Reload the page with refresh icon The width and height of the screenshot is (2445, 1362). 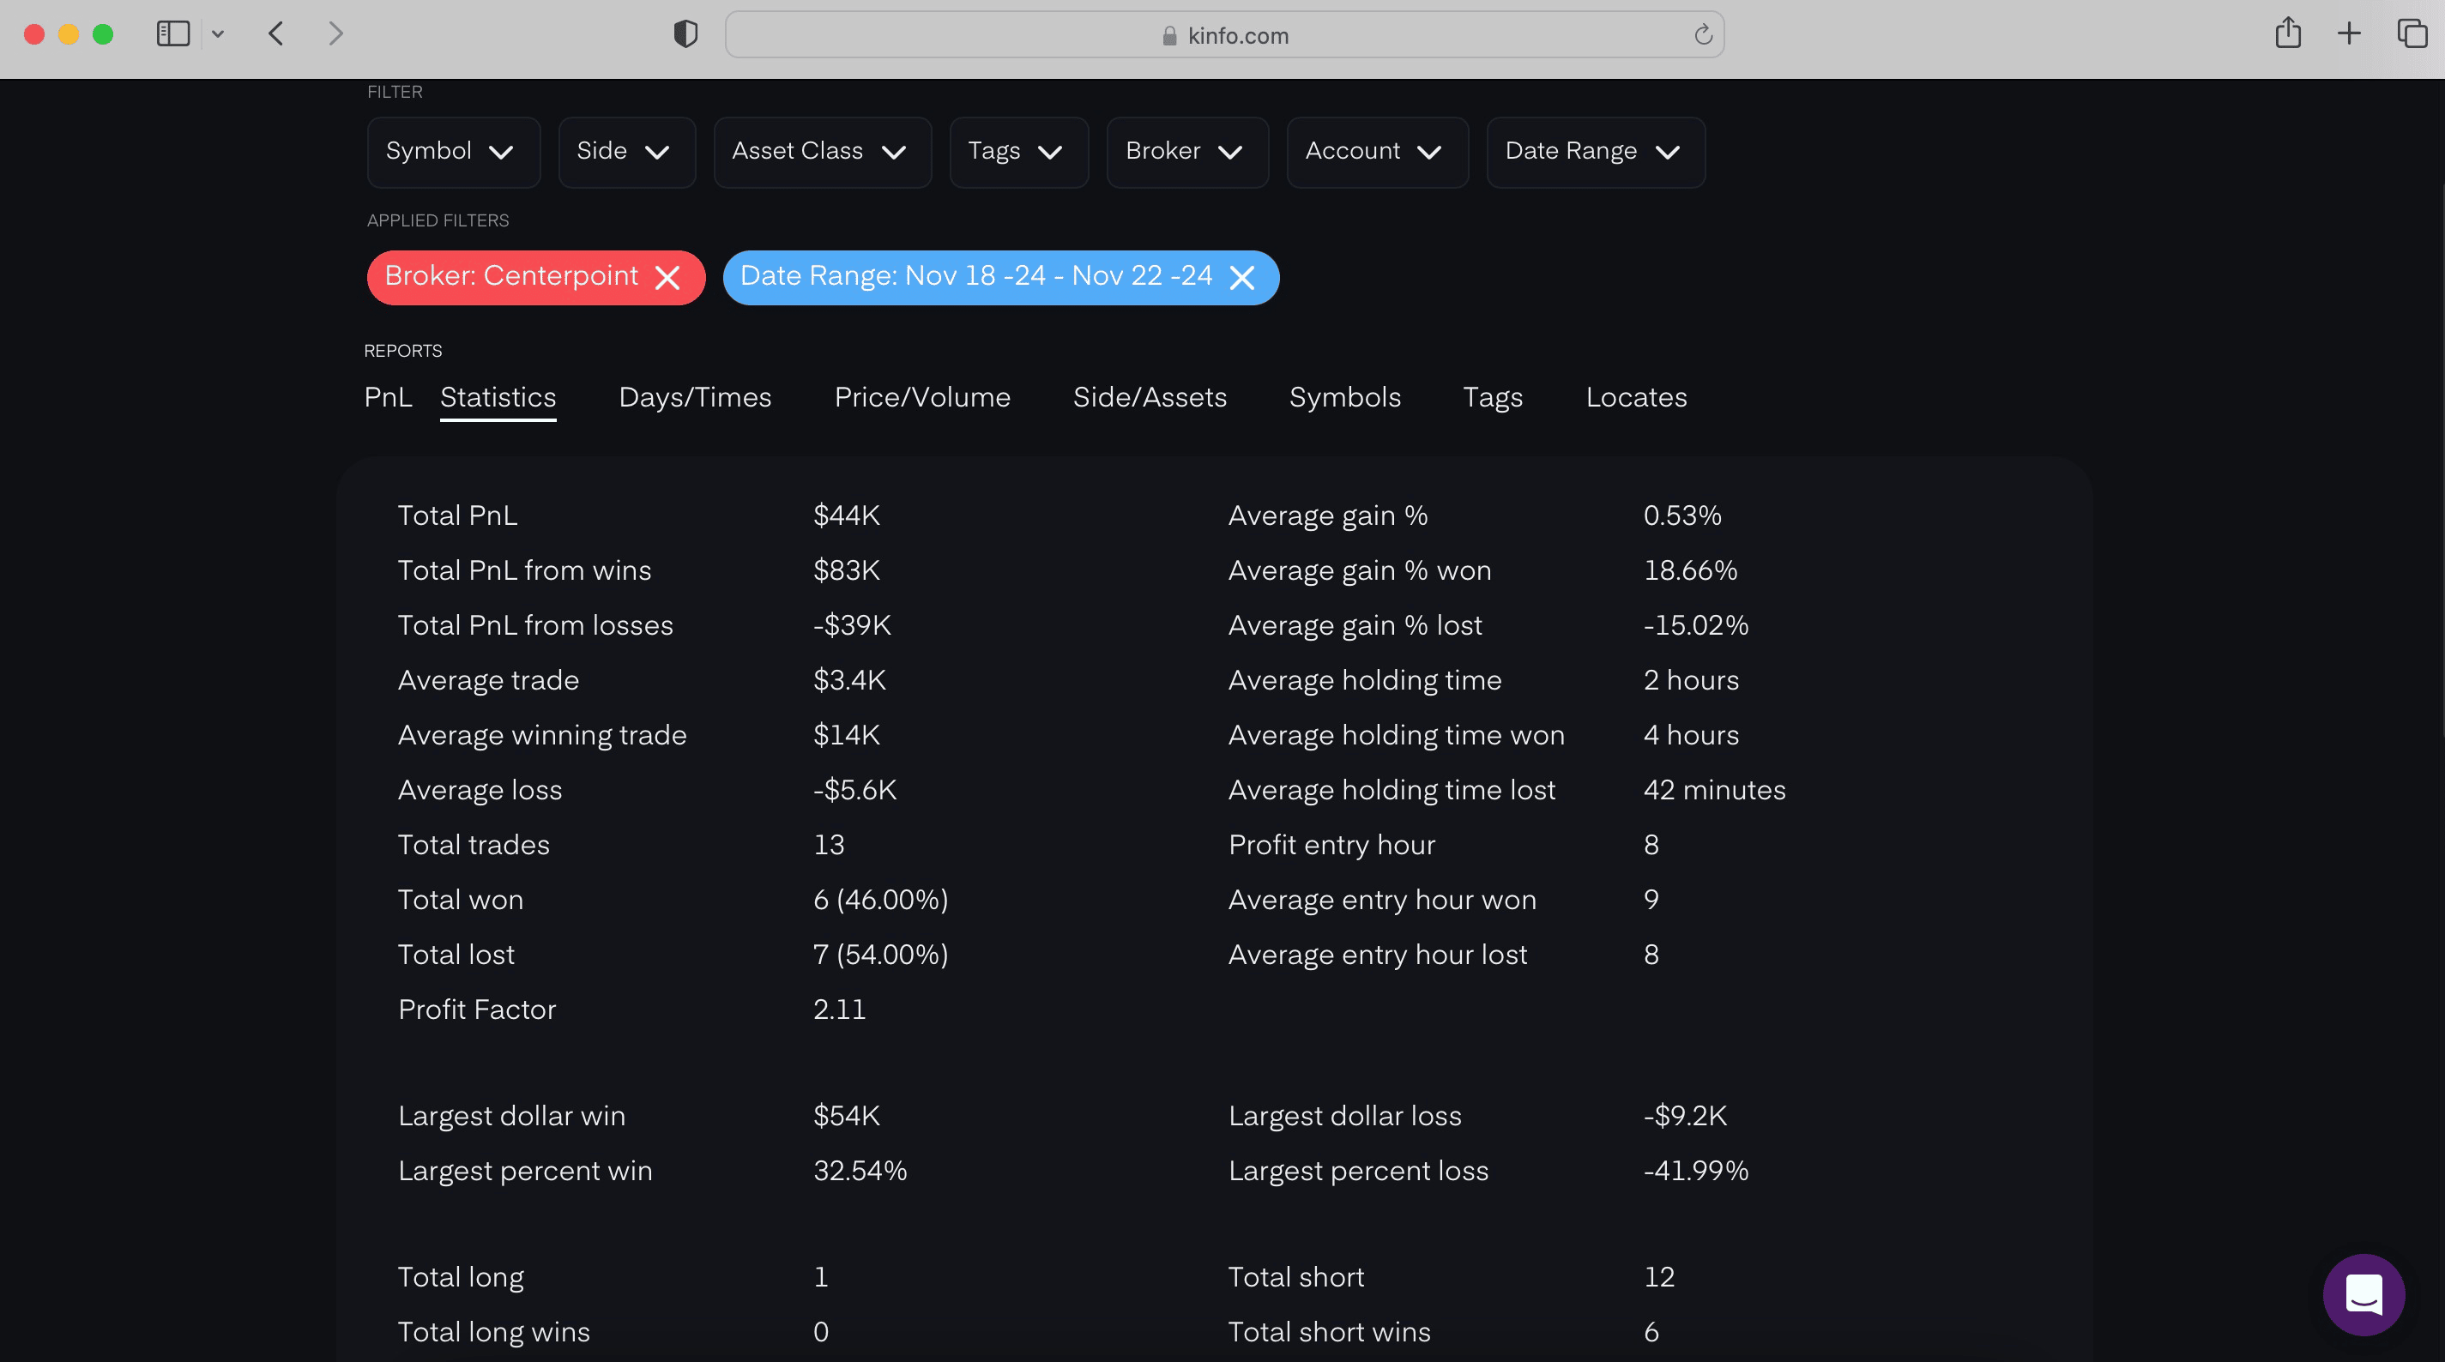tap(1703, 35)
